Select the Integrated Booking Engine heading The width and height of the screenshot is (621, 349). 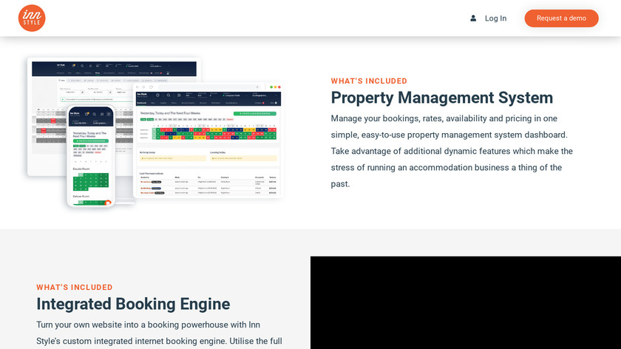pos(133,304)
